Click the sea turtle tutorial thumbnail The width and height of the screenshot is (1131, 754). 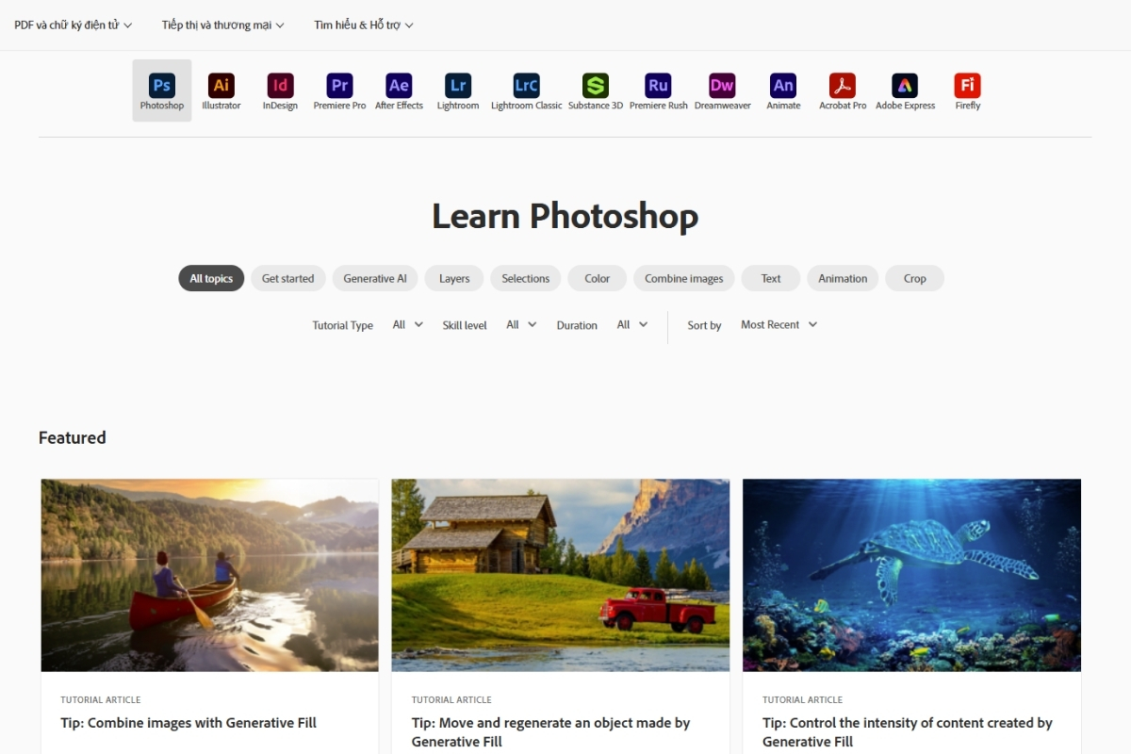(911, 575)
